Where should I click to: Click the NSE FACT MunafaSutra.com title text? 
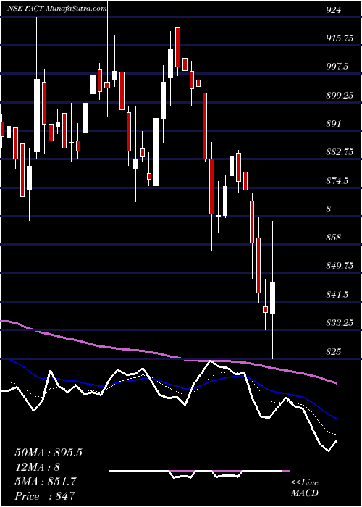click(57, 9)
